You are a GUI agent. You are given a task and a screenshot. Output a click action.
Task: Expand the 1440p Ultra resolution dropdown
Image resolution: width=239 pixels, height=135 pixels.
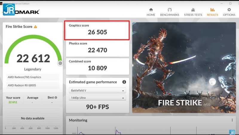coord(97,98)
